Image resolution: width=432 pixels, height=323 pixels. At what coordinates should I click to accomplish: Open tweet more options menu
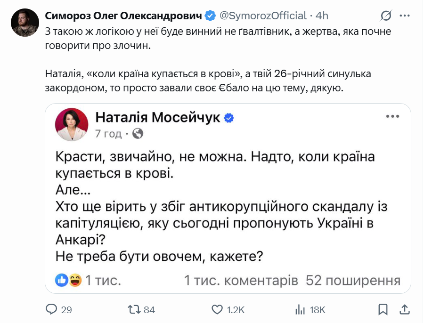click(404, 16)
